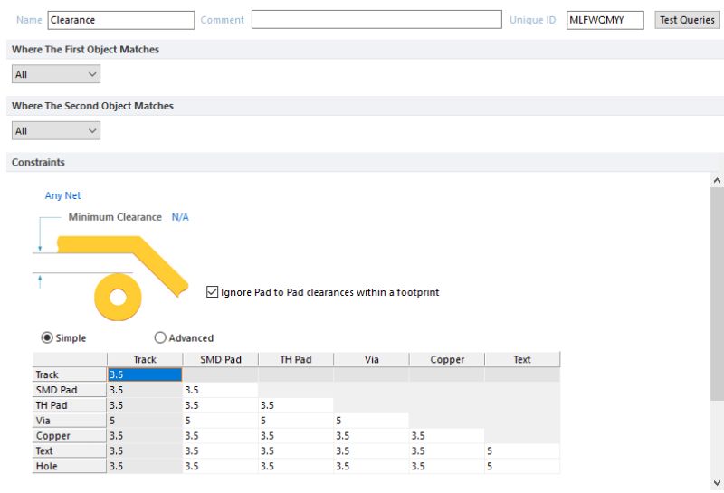
Task: Click the highlighted Track to Track cell
Action: [145, 374]
